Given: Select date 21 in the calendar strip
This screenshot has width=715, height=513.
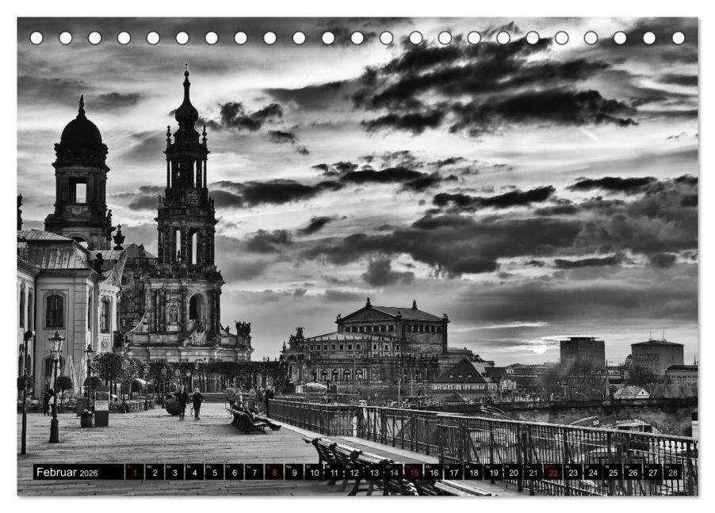Looking at the screenshot, I should [533, 472].
